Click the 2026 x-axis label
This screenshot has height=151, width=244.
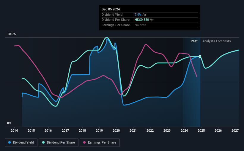[x=218, y=130]
